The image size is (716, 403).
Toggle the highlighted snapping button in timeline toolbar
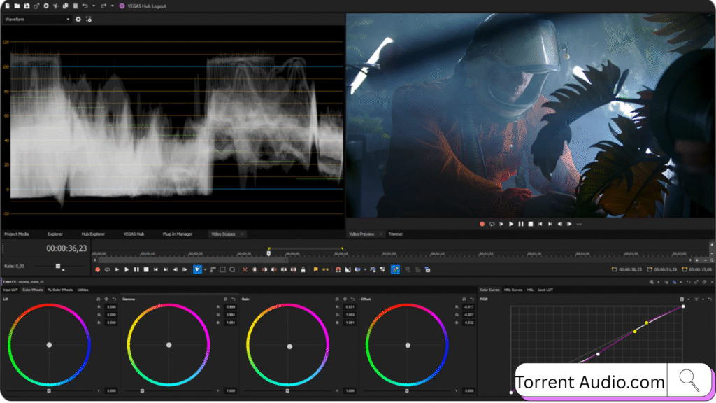pyautogui.click(x=395, y=269)
